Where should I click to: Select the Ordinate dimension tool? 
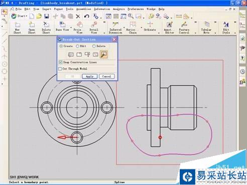point(150,27)
